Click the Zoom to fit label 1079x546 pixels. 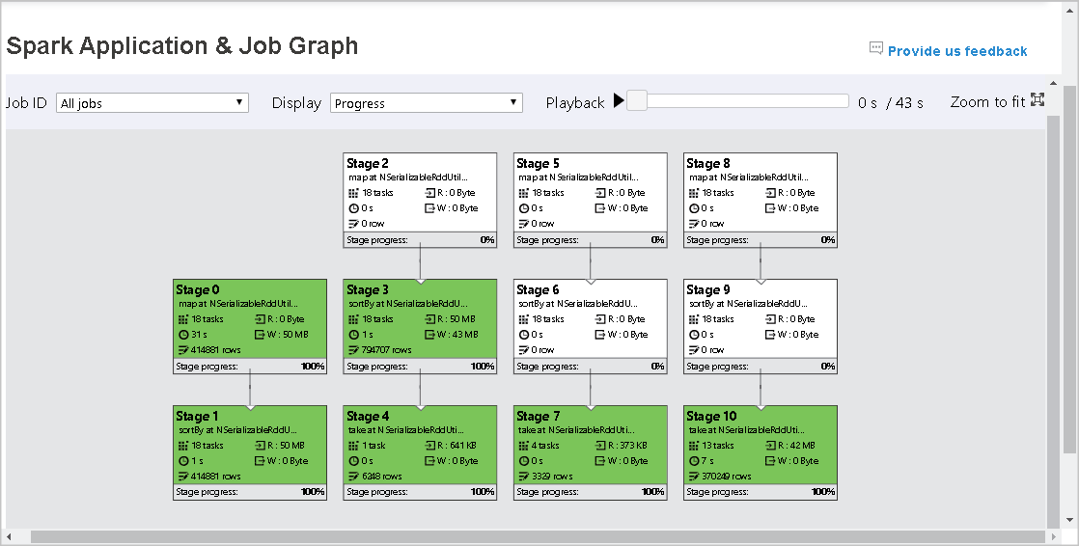(986, 102)
